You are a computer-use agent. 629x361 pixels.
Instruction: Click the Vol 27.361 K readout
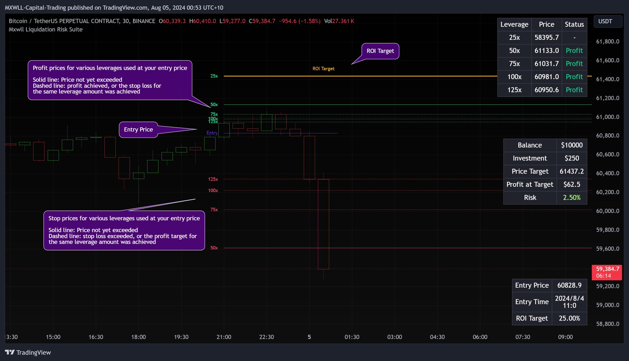(x=339, y=21)
